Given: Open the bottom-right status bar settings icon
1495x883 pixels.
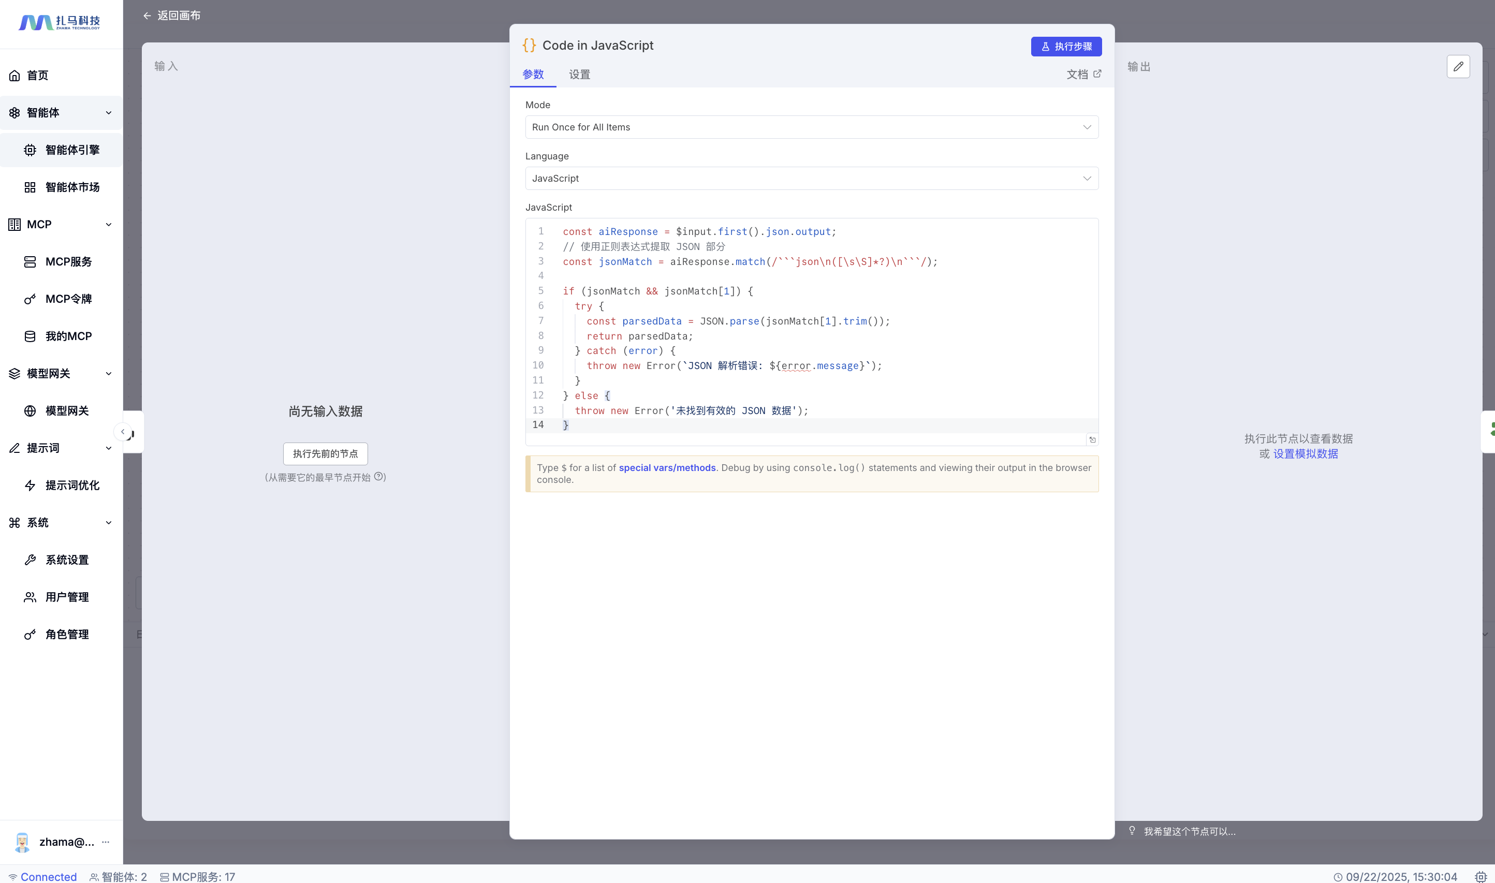Looking at the screenshot, I should [1480, 876].
